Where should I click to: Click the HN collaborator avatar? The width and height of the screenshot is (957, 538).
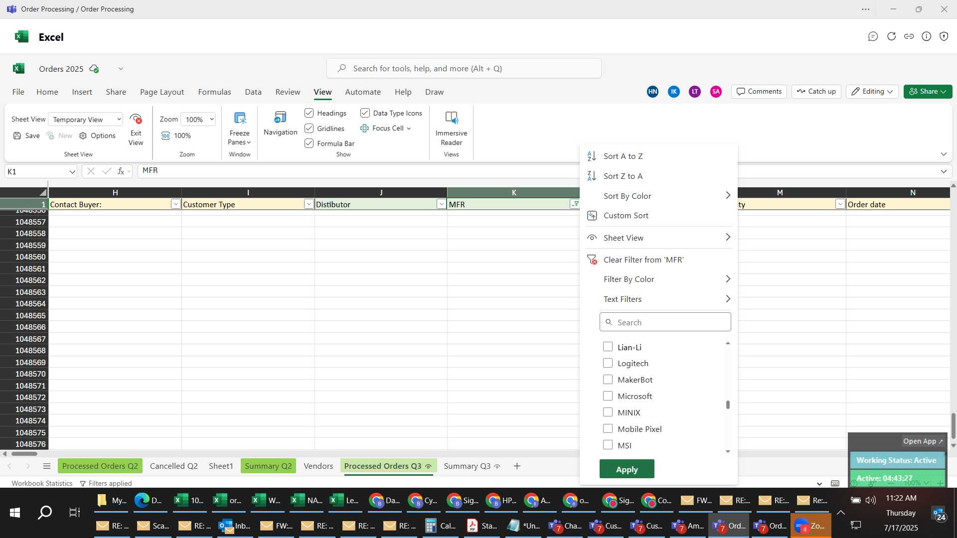tap(652, 92)
